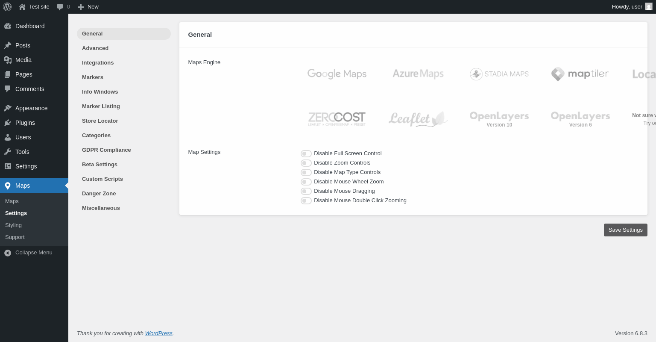656x342 pixels.
Task: Click the Maps location pin icon
Action: [x=8, y=186]
